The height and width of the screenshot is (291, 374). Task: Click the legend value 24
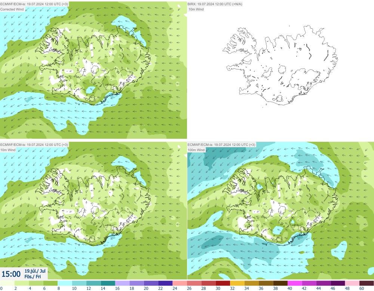(x=175, y=288)
